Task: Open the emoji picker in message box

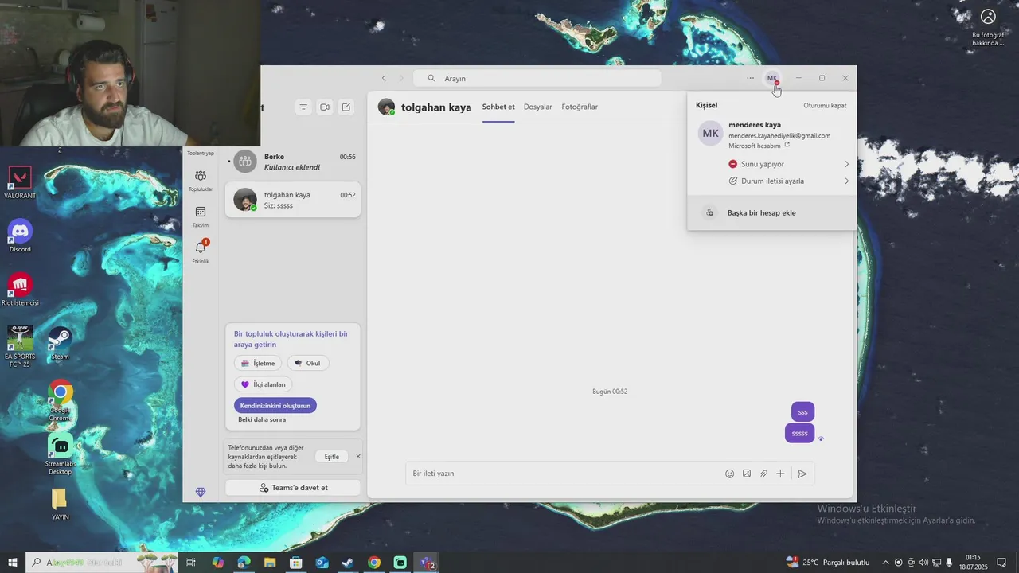Action: click(x=729, y=474)
